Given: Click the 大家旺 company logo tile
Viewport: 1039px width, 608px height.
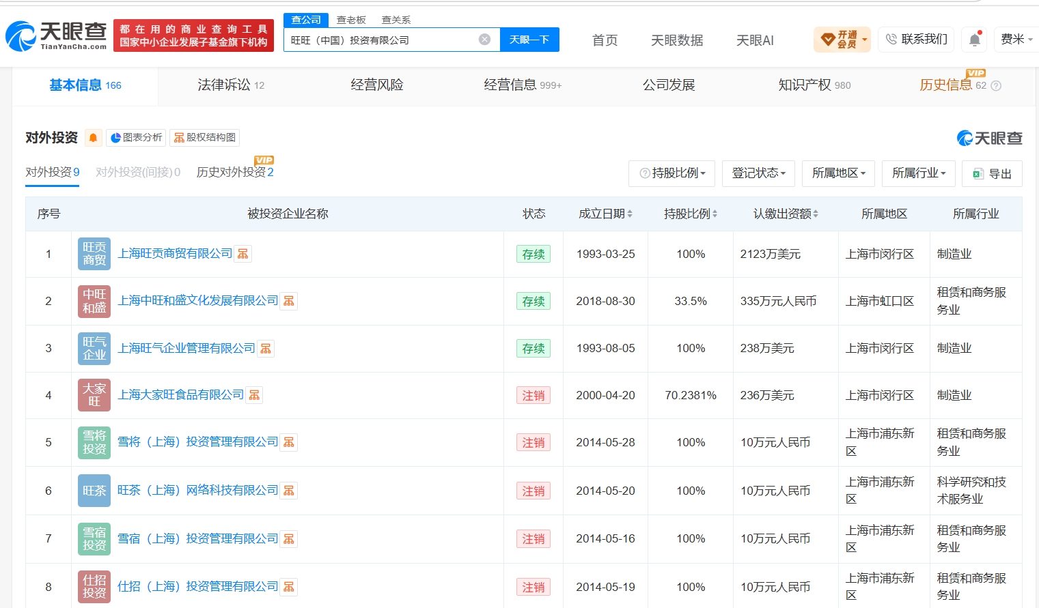Looking at the screenshot, I should pyautogui.click(x=94, y=395).
